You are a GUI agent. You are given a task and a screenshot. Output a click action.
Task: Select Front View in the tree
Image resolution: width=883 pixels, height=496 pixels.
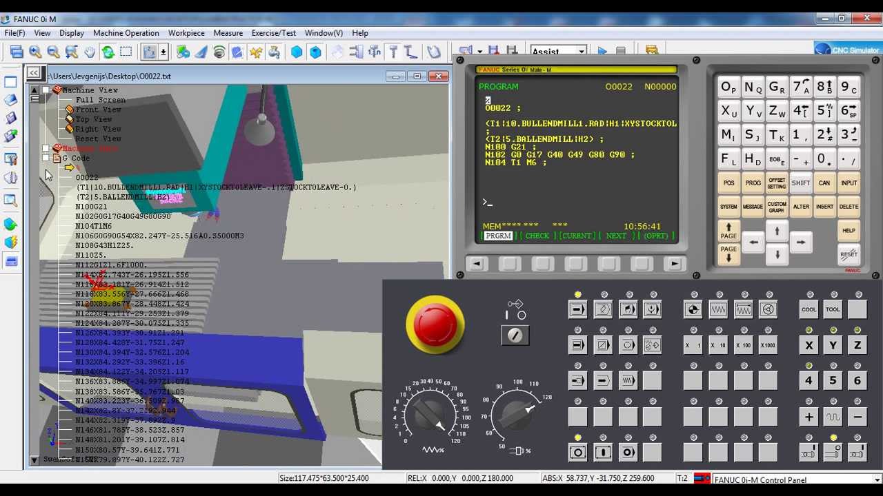point(98,110)
